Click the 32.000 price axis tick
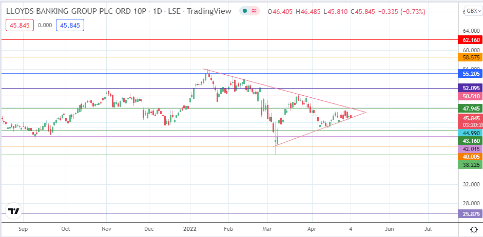This screenshot has width=483, height=237. (472, 184)
